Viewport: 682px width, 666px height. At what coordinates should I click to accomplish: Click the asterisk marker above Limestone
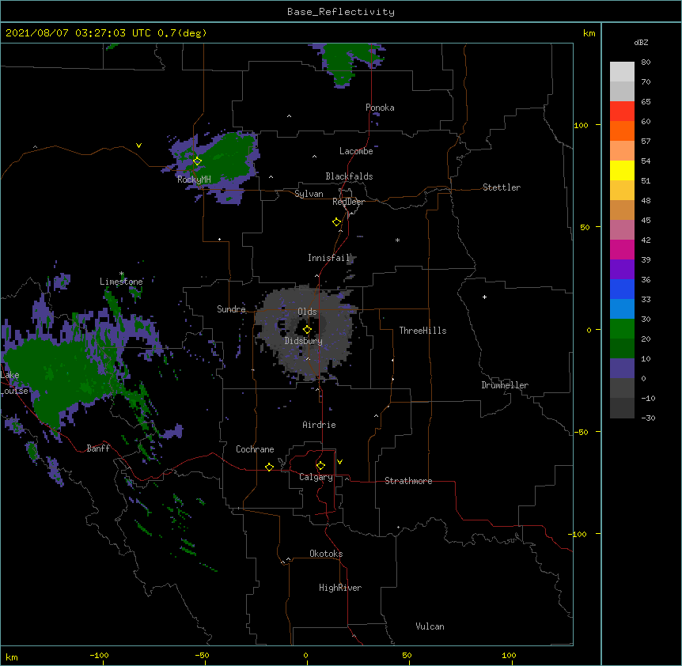pyautogui.click(x=121, y=274)
